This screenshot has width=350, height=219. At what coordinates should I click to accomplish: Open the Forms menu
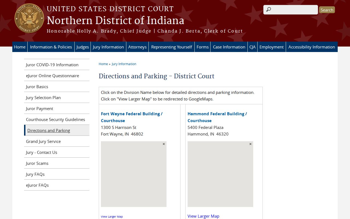pos(202,47)
